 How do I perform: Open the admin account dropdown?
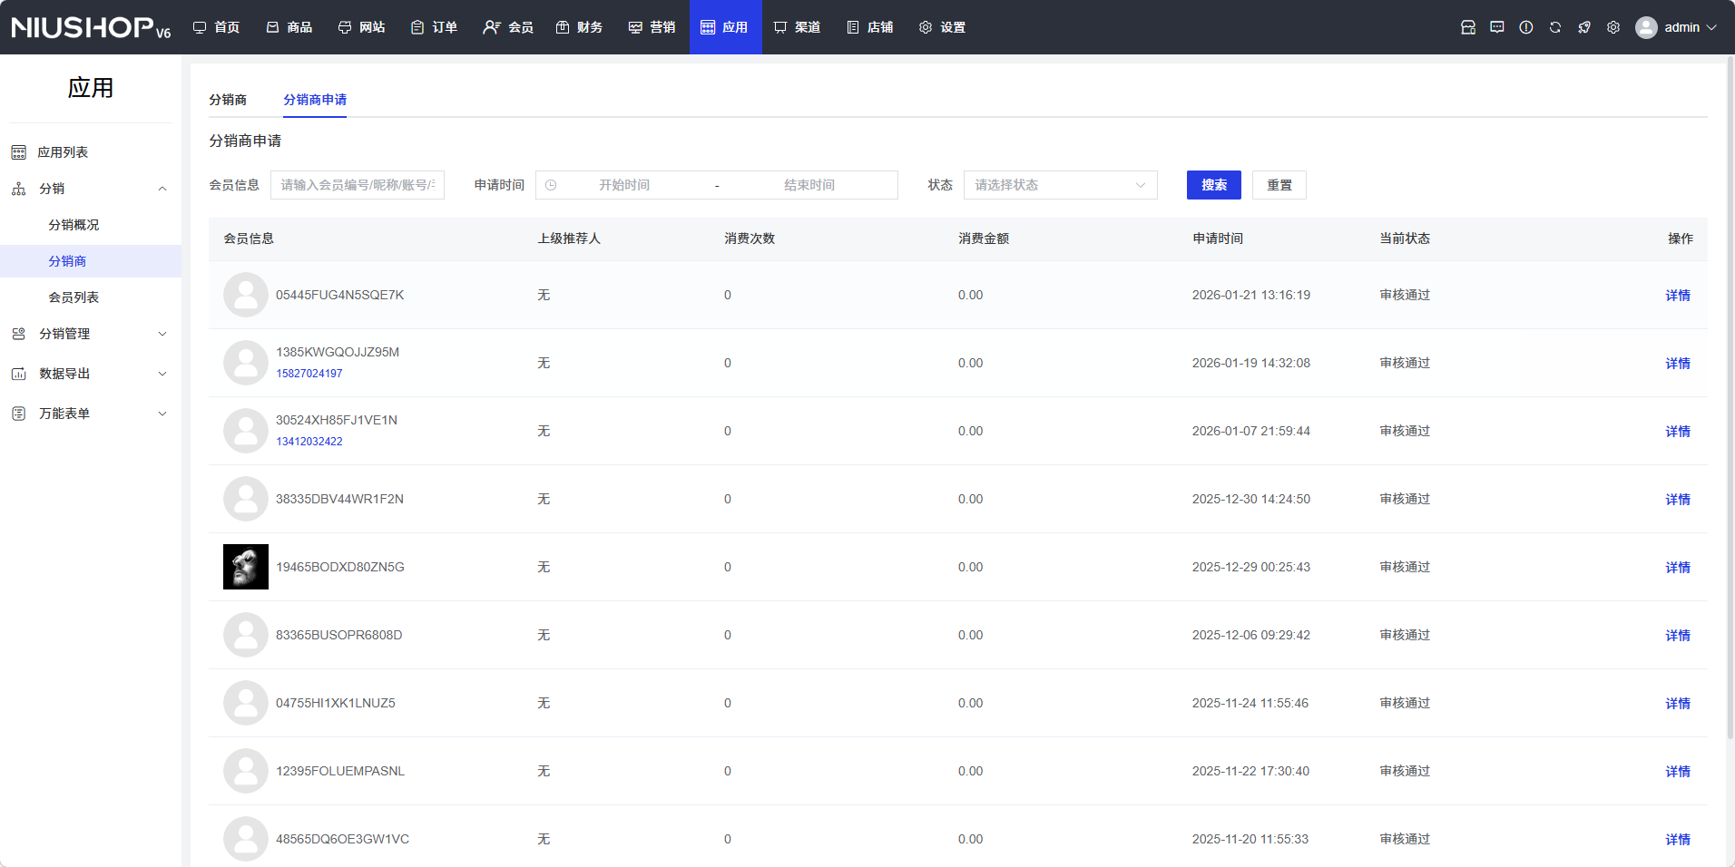point(1679,27)
